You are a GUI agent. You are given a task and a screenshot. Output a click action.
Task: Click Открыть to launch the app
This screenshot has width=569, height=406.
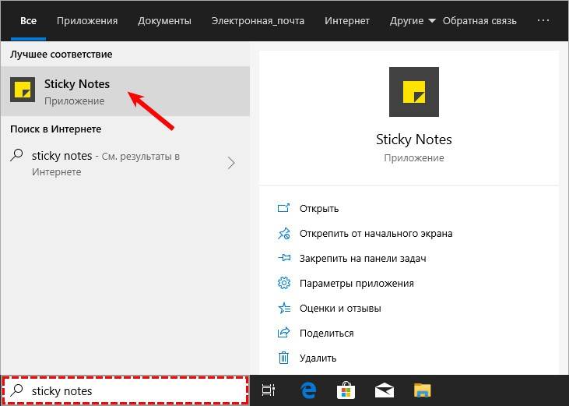pyautogui.click(x=319, y=209)
